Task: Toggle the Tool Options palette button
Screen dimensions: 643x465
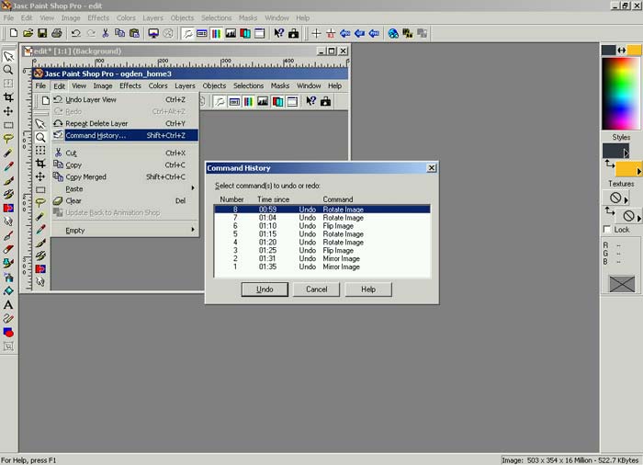Action: coord(202,33)
